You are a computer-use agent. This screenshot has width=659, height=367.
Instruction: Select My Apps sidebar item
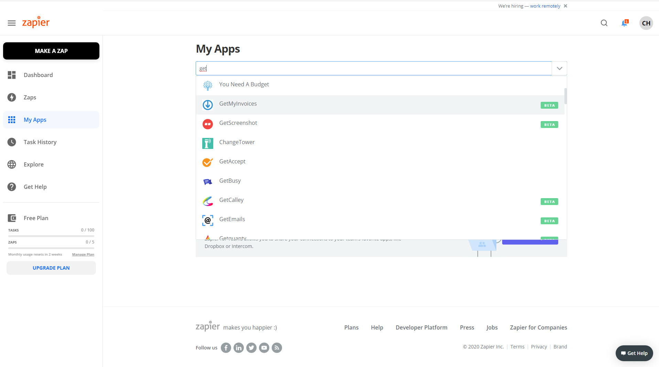[51, 120]
